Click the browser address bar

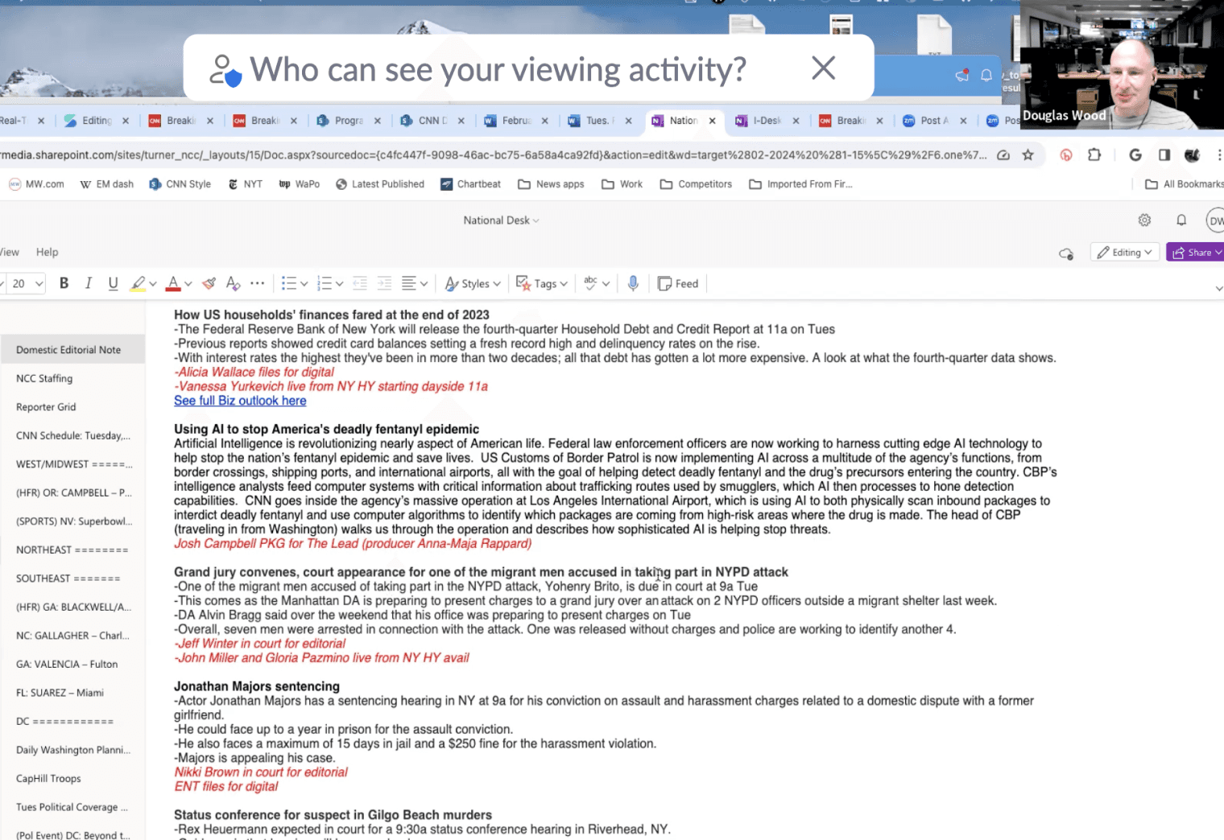point(491,155)
